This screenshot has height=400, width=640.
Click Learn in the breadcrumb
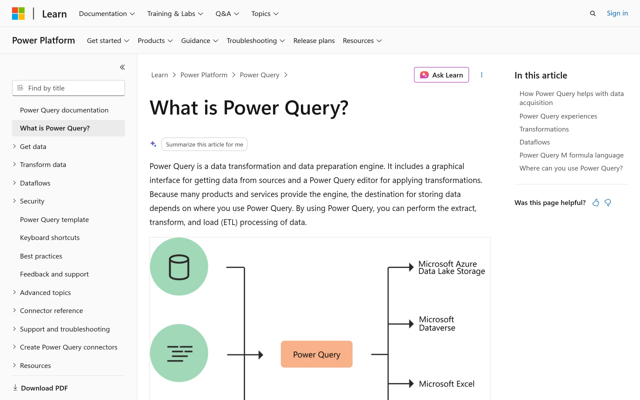[160, 75]
